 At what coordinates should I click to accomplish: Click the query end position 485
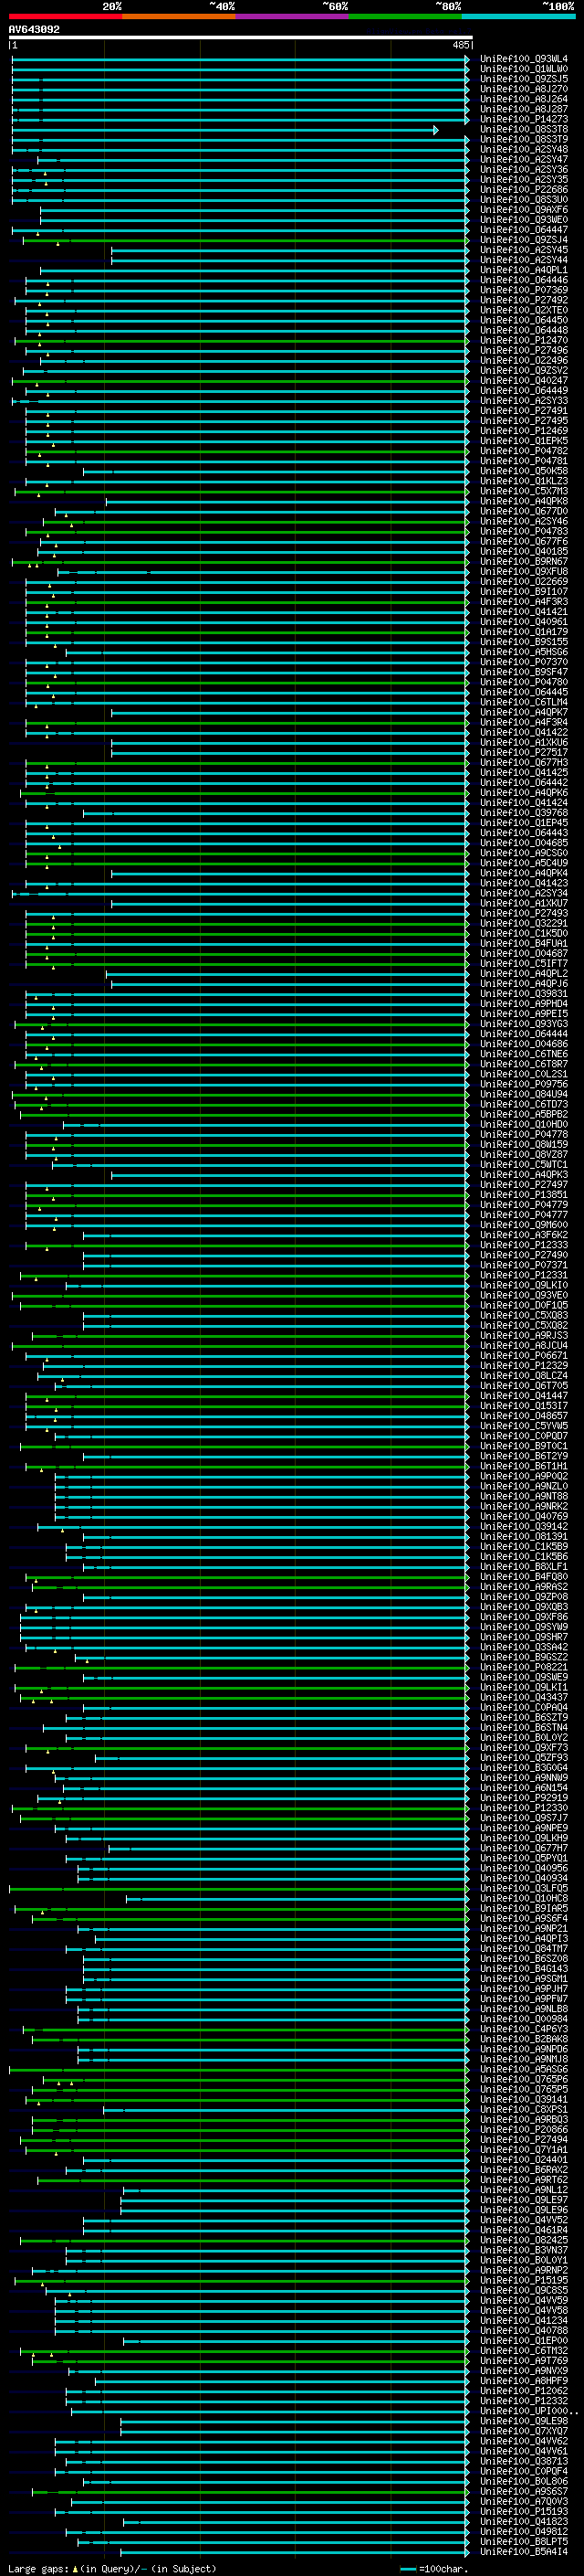pyautogui.click(x=461, y=45)
